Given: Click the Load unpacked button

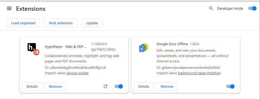Looking at the screenshot, I should (x=23, y=23).
